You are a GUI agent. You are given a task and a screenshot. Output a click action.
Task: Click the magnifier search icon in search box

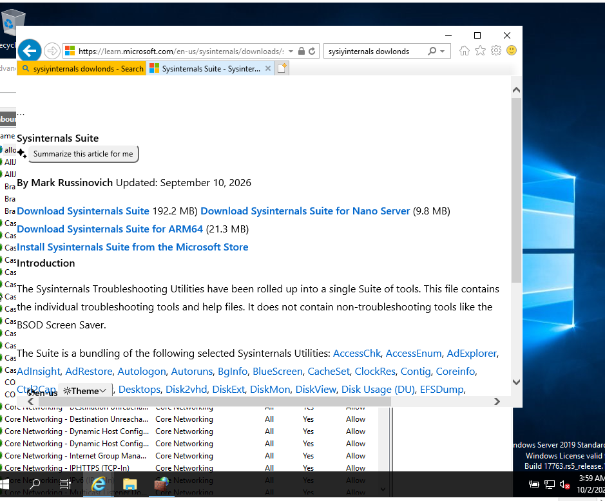tap(432, 51)
